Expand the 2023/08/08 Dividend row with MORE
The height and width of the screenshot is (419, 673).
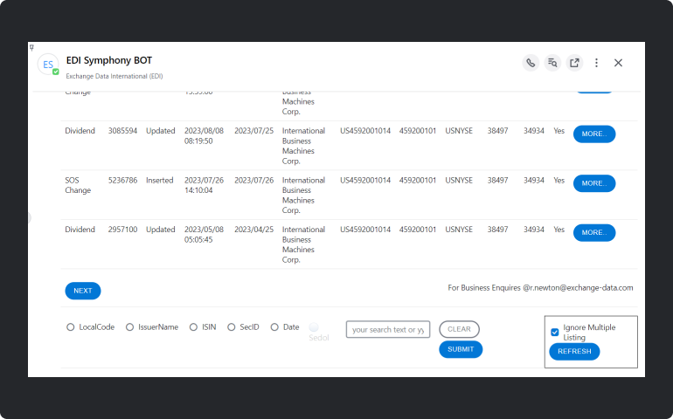(x=593, y=134)
